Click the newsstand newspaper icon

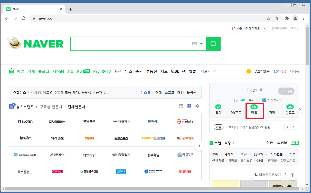click(x=12, y=106)
